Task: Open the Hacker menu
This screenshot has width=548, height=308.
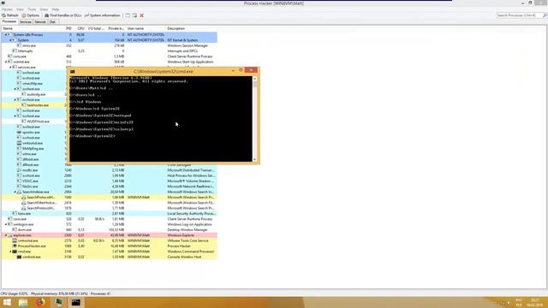Action: pos(7,9)
